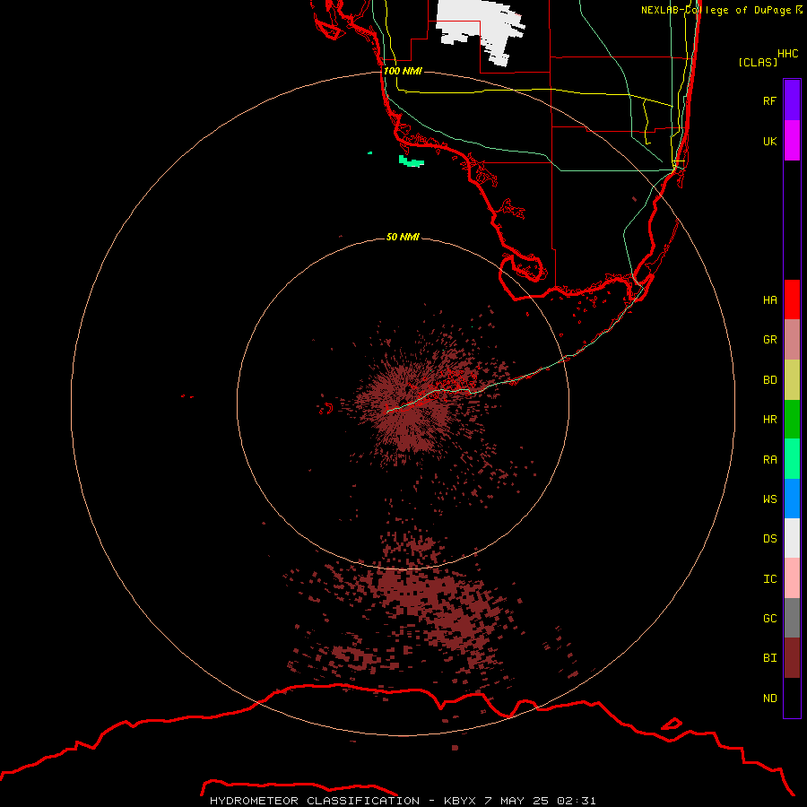Click the 50 NMI range ring label

[403, 237]
